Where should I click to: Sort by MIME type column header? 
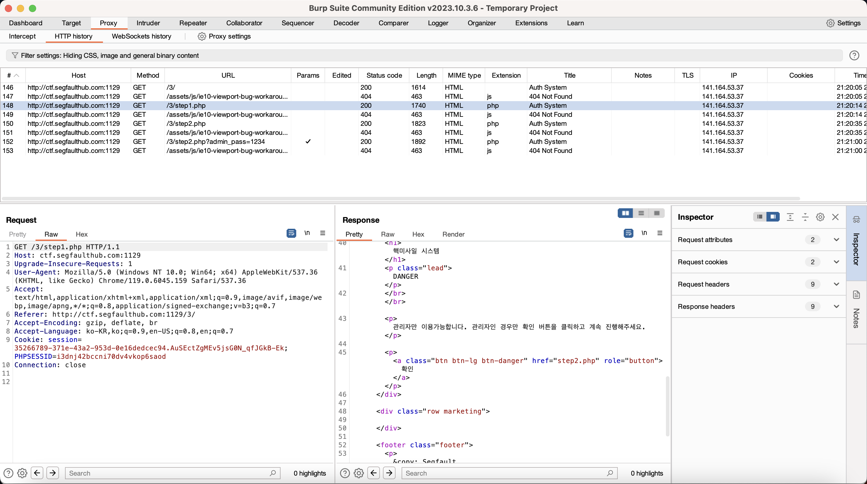(x=464, y=75)
